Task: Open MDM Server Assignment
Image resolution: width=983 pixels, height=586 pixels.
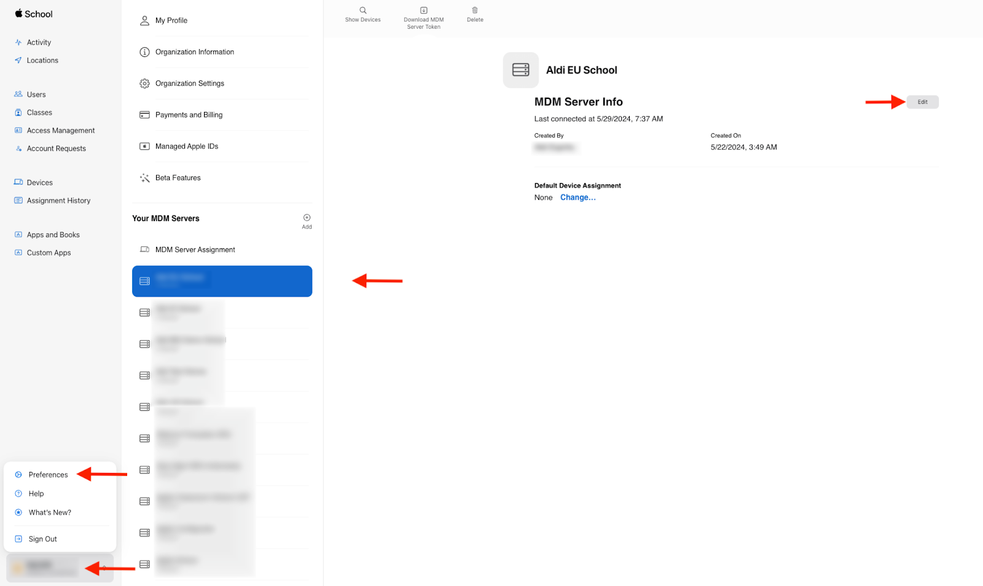Action: coord(195,249)
